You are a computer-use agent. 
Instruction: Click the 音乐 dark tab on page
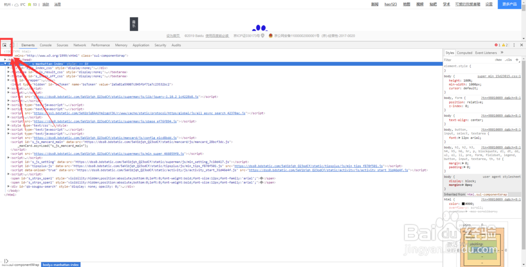134,24
